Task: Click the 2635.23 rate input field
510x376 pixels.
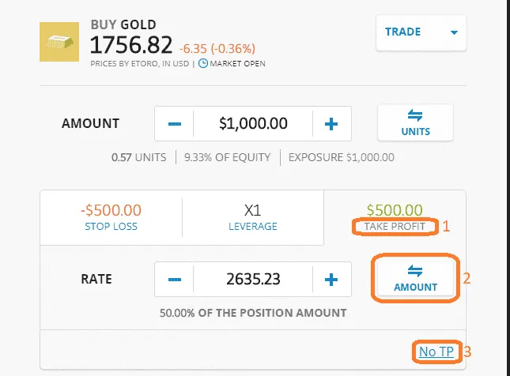Action: pos(253,280)
